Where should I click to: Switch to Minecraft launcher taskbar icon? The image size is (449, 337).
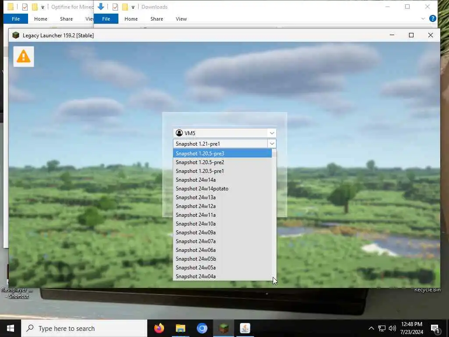[224, 328]
